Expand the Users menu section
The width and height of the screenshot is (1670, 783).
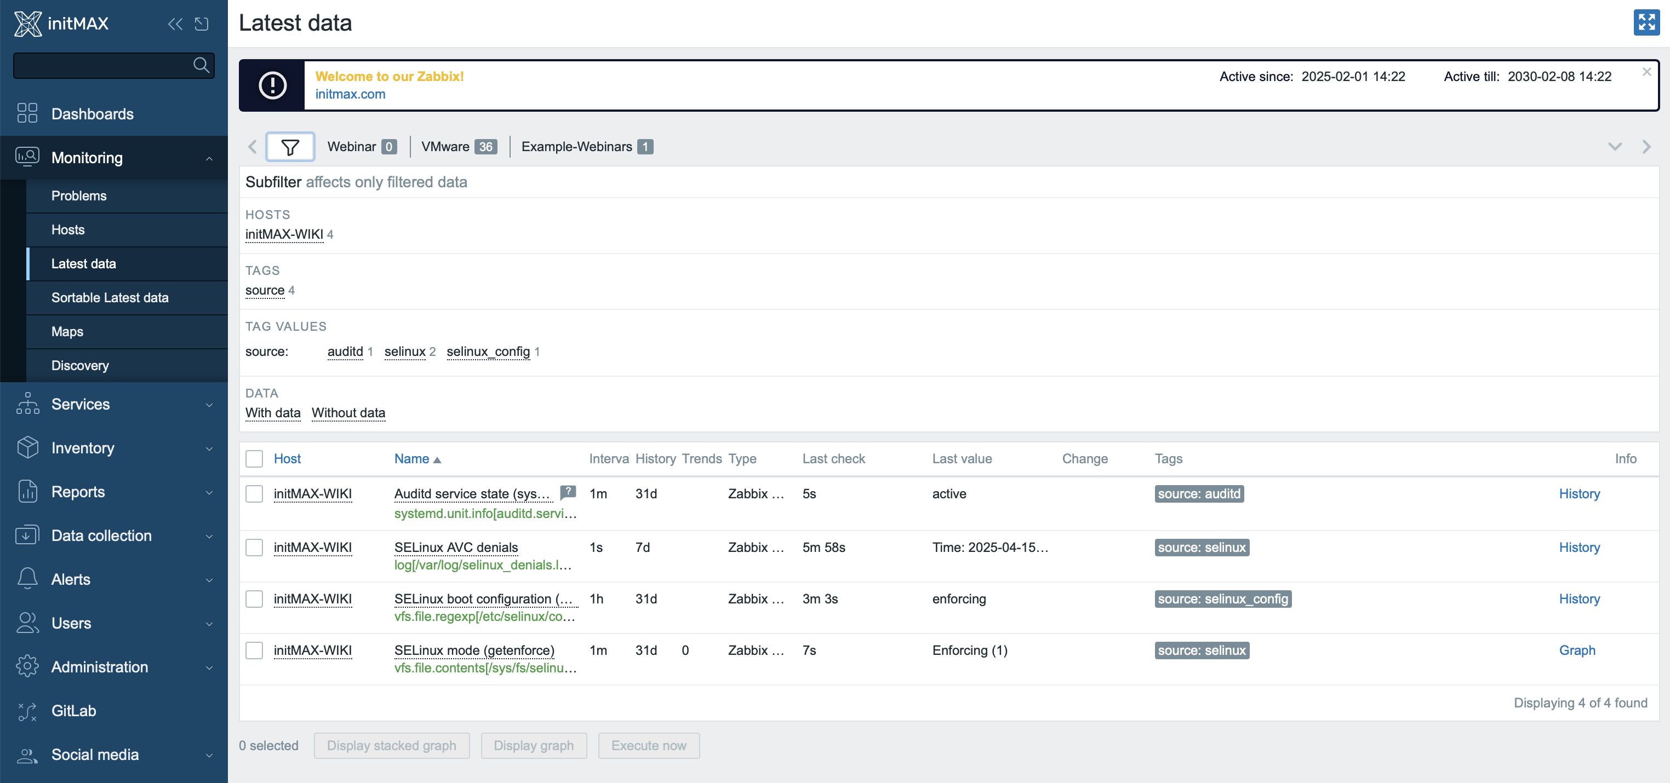pos(209,624)
